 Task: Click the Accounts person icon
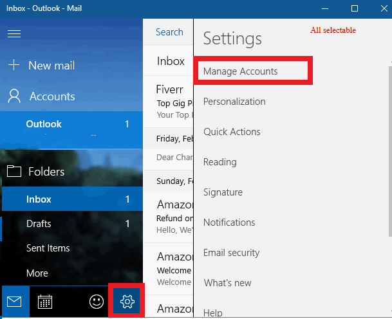[x=14, y=96]
